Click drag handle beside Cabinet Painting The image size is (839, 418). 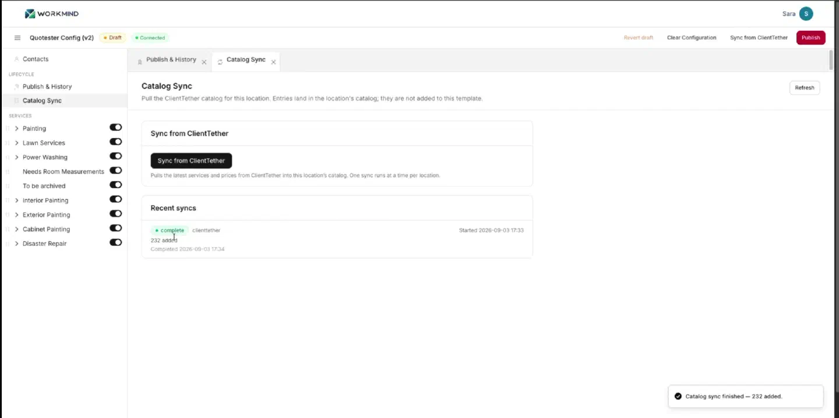[8, 230]
